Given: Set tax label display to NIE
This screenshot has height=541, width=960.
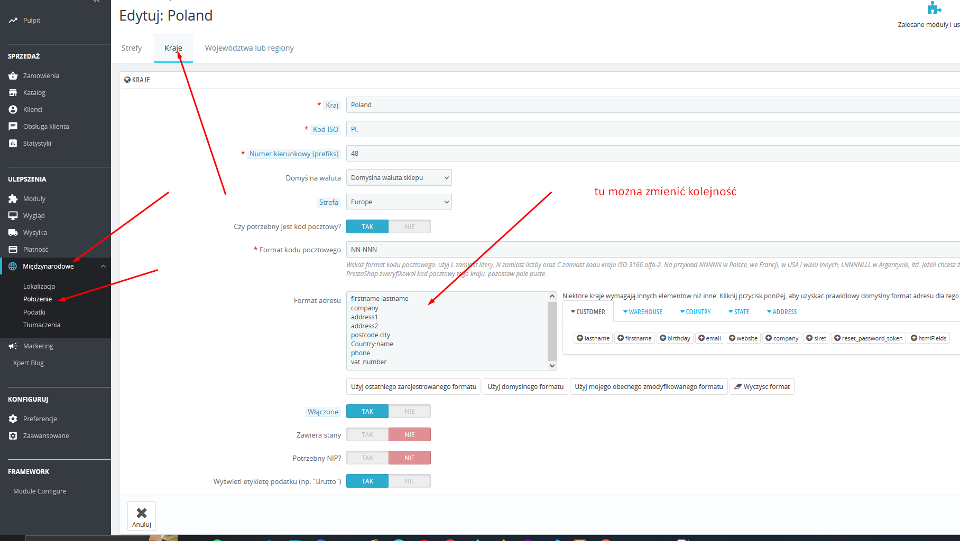Looking at the screenshot, I should click(410, 481).
